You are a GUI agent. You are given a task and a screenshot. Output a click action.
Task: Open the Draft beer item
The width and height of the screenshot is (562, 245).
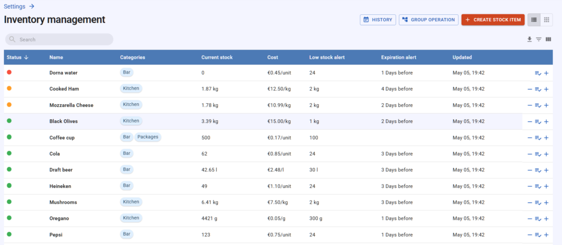(61, 170)
